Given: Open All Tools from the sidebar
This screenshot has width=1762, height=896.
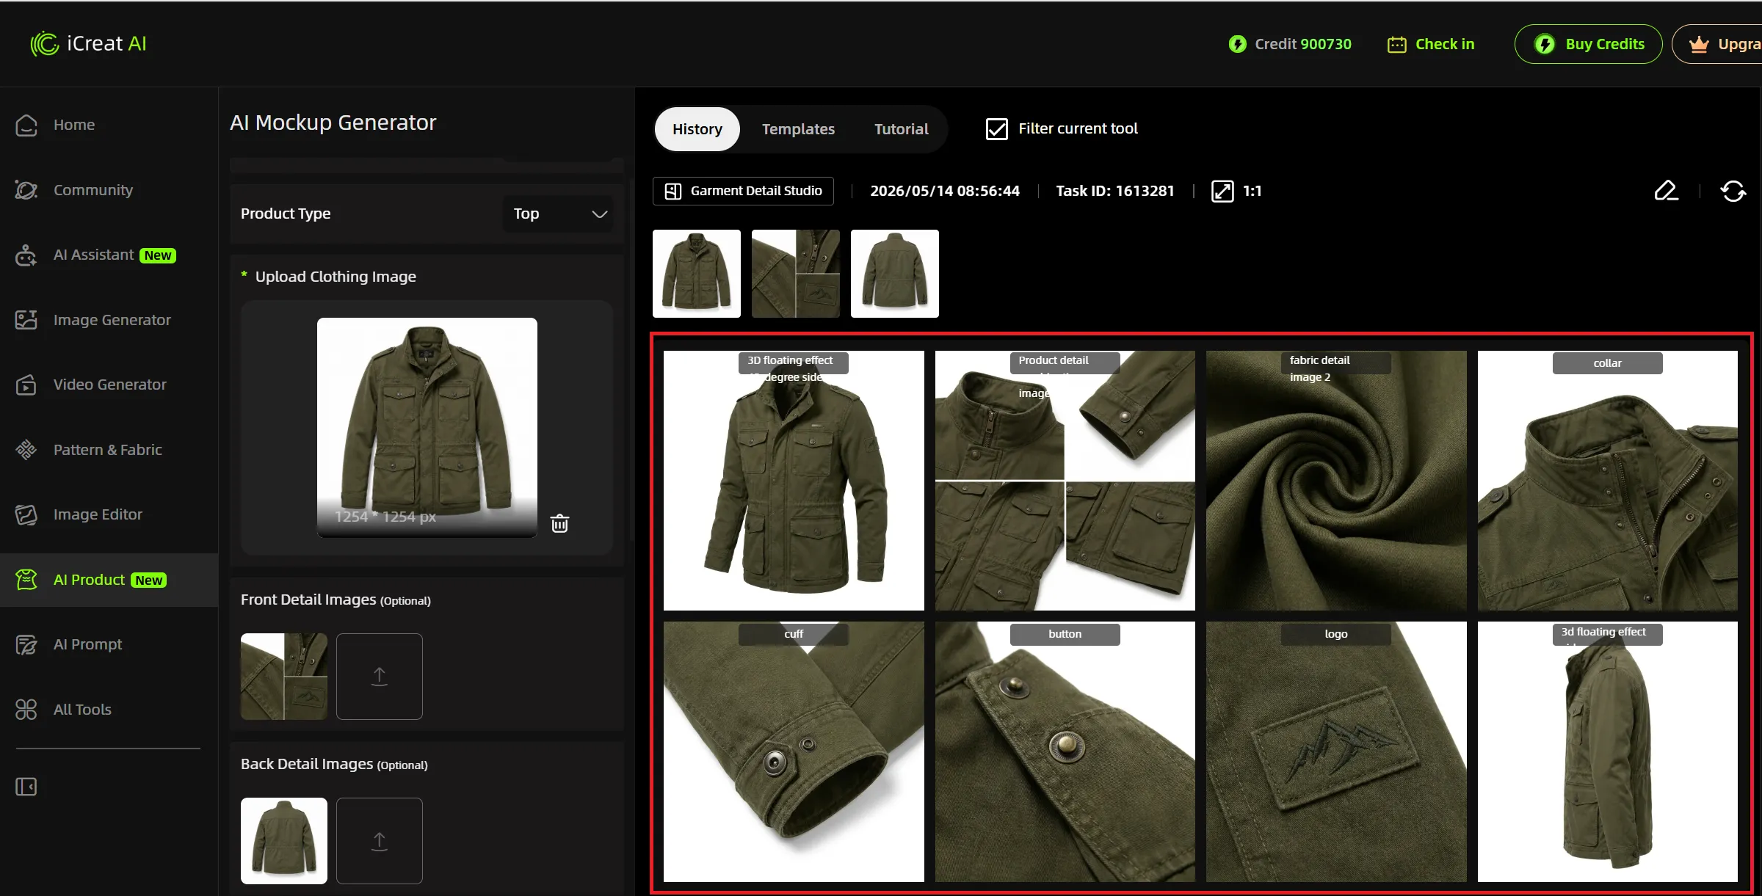Looking at the screenshot, I should pos(63,710).
